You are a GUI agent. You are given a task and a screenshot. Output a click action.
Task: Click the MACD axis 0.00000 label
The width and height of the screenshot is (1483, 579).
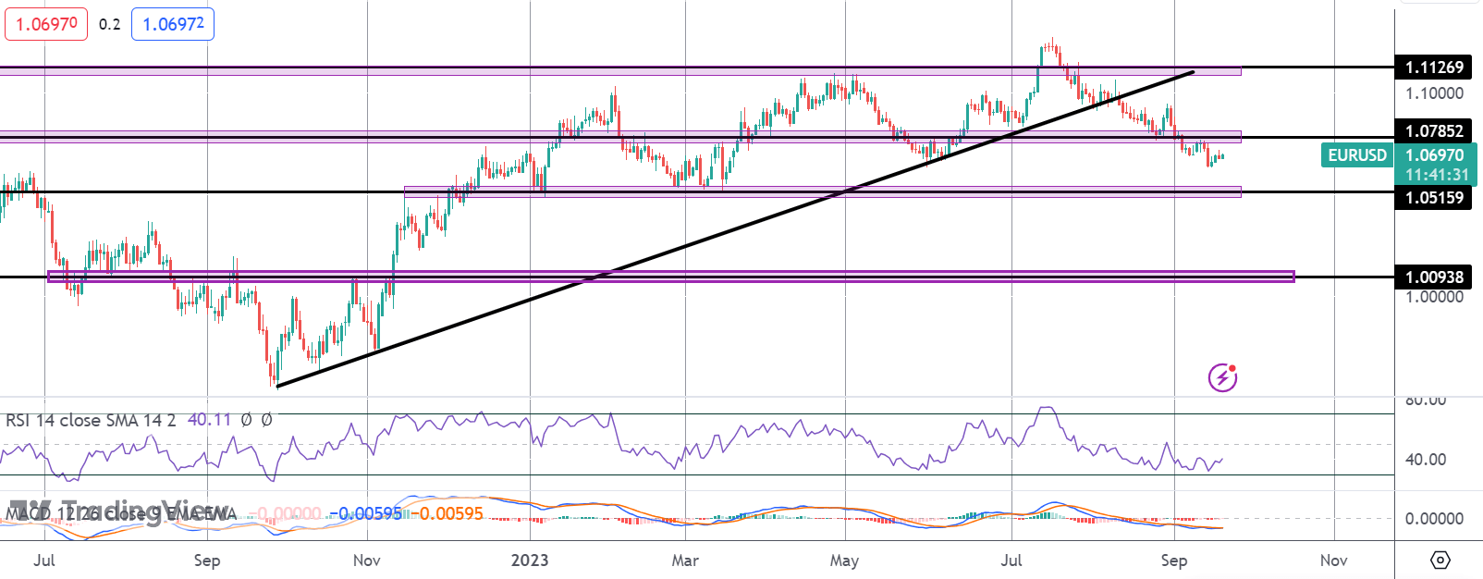point(1434,519)
